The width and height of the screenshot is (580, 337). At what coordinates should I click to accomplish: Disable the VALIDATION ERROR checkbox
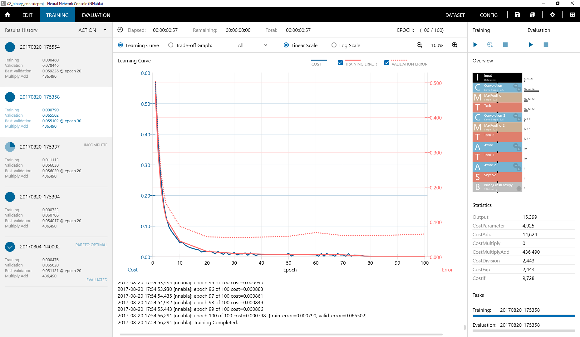[x=386, y=63]
